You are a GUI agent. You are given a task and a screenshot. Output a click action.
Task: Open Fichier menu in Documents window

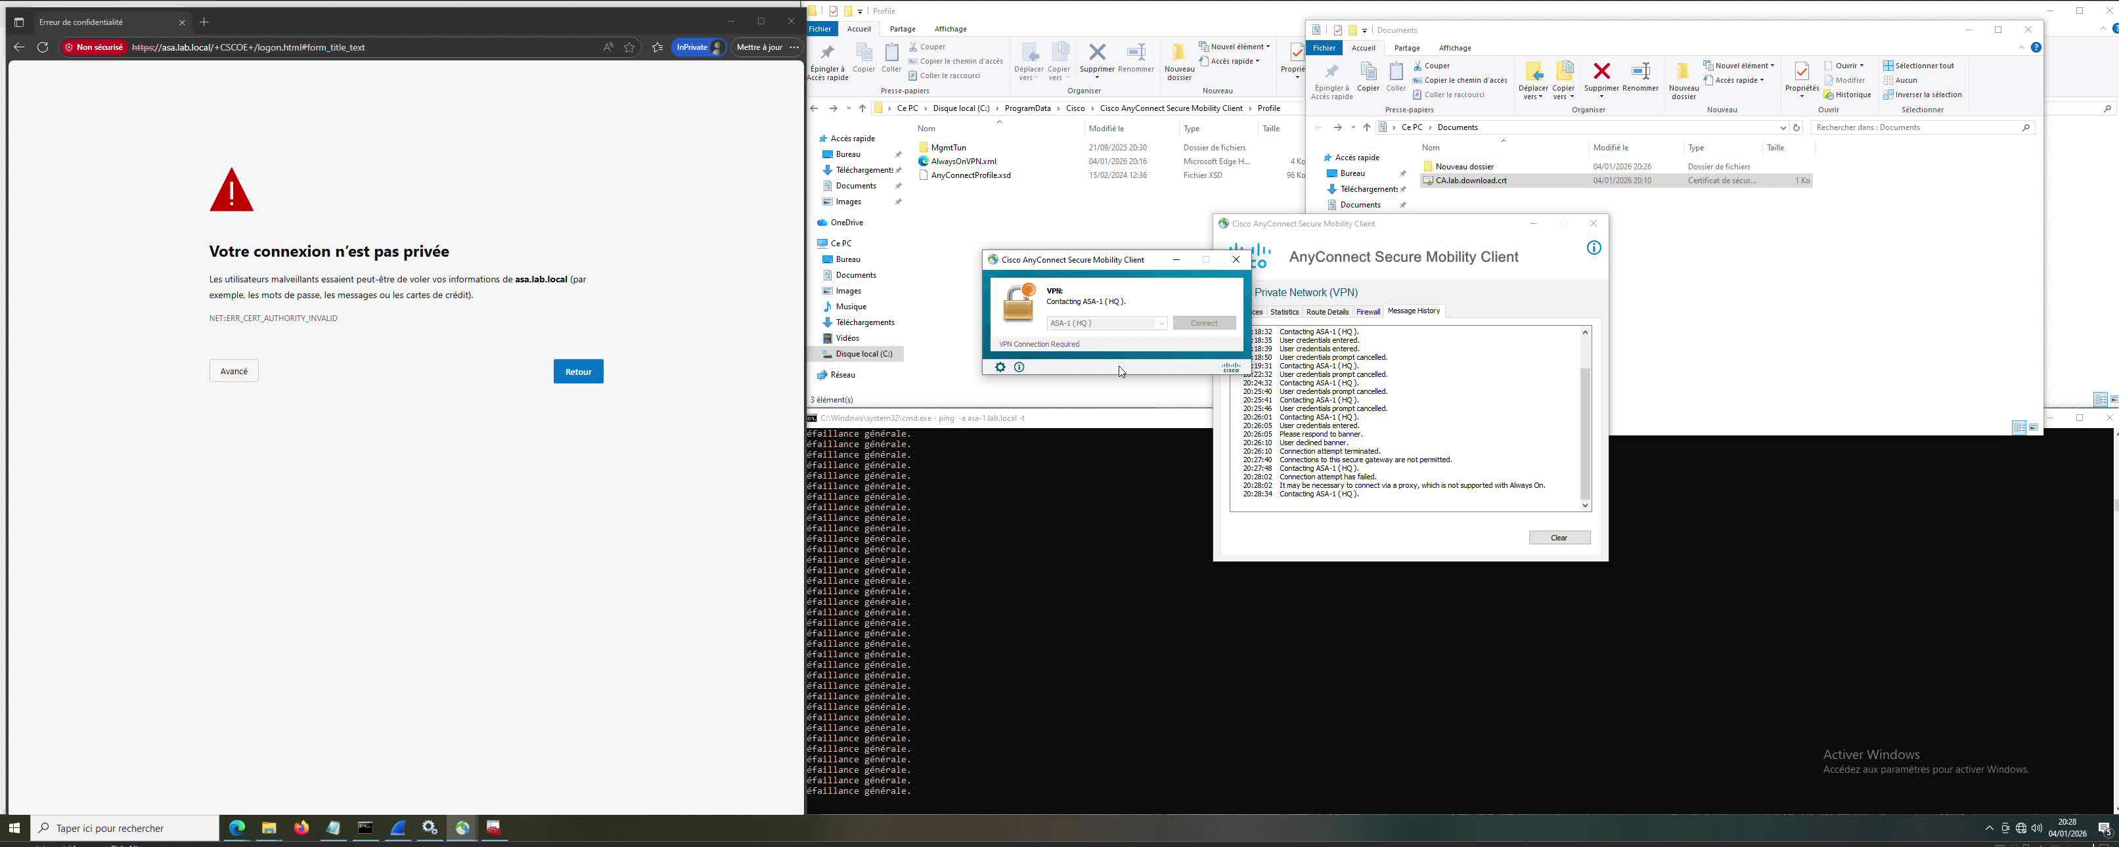pos(1324,48)
